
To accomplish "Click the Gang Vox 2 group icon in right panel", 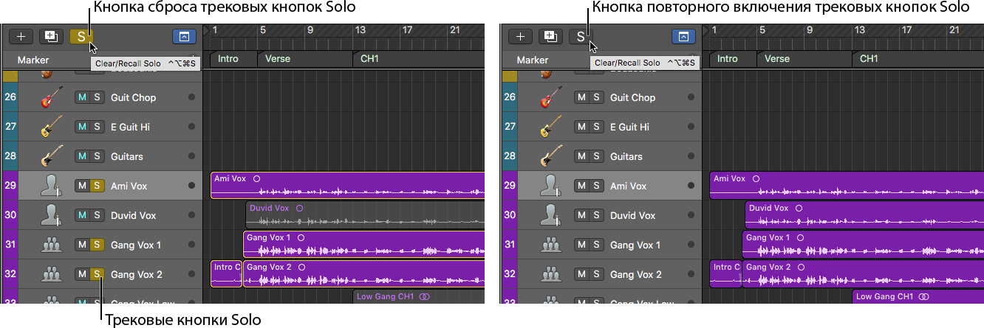I will [x=550, y=274].
